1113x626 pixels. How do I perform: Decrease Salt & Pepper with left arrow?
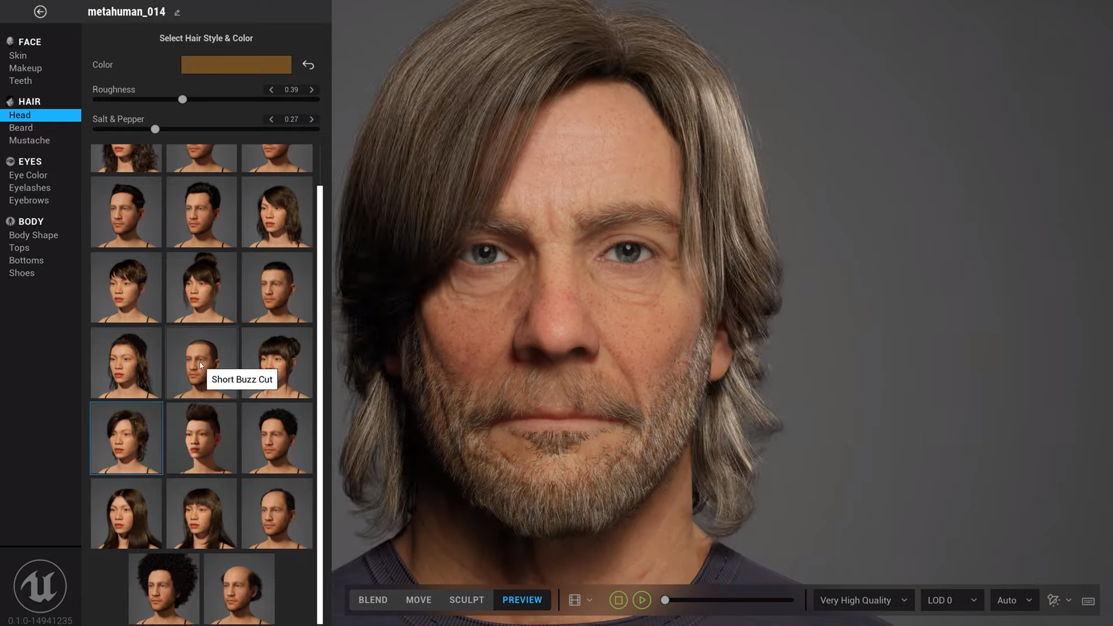click(271, 119)
